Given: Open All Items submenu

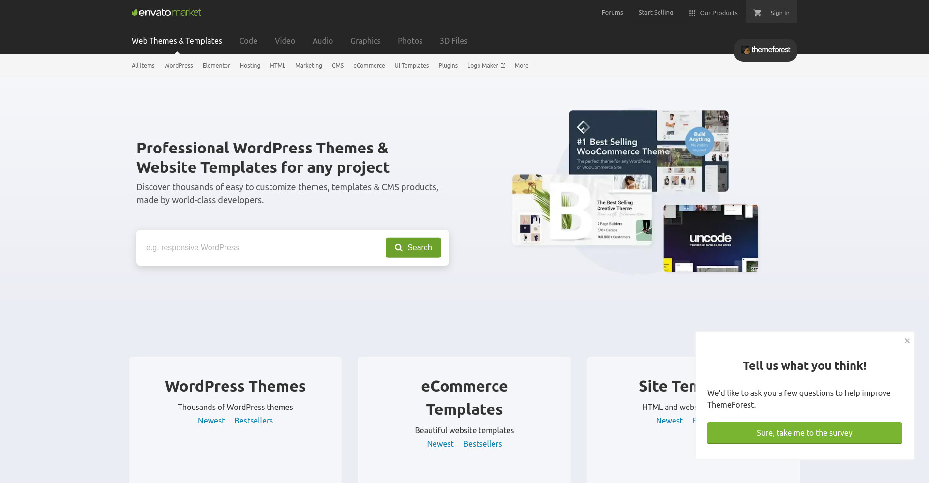Looking at the screenshot, I should pyautogui.click(x=143, y=66).
